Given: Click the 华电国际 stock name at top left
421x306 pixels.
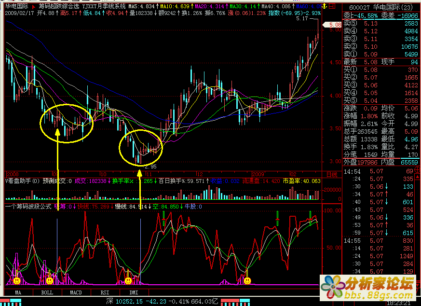Looking at the screenshot, I should pos(17,6).
